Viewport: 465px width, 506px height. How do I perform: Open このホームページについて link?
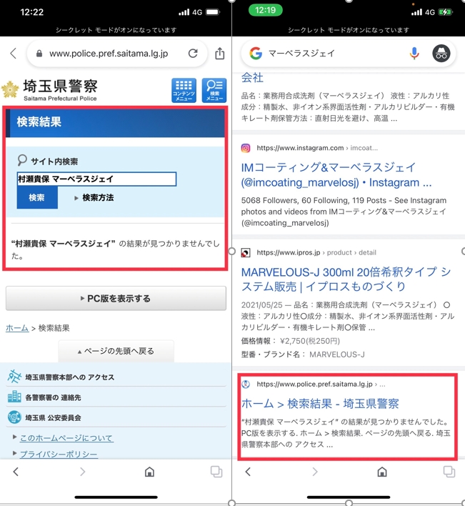coord(66,438)
